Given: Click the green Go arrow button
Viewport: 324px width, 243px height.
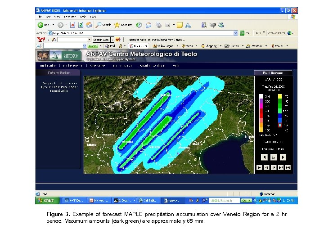Looking at the screenshot, I should click(x=242, y=33).
